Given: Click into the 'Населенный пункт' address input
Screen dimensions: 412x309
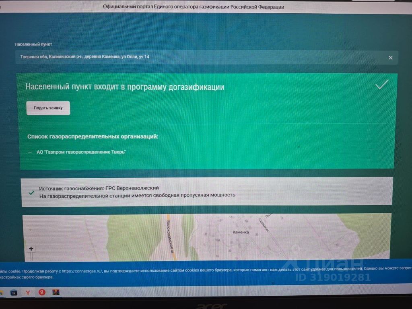Looking at the screenshot, I should coord(206,57).
